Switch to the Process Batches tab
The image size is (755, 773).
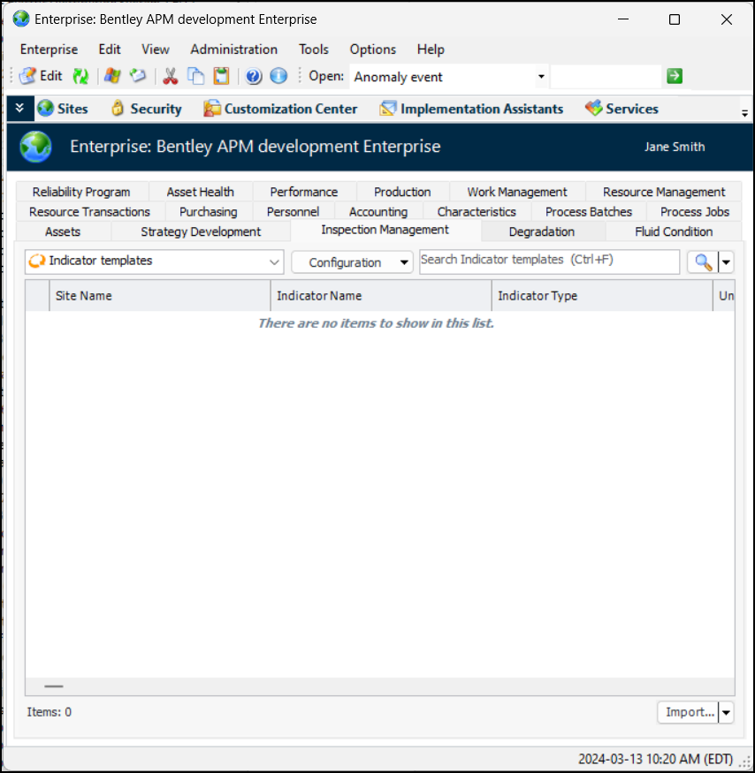pos(589,211)
